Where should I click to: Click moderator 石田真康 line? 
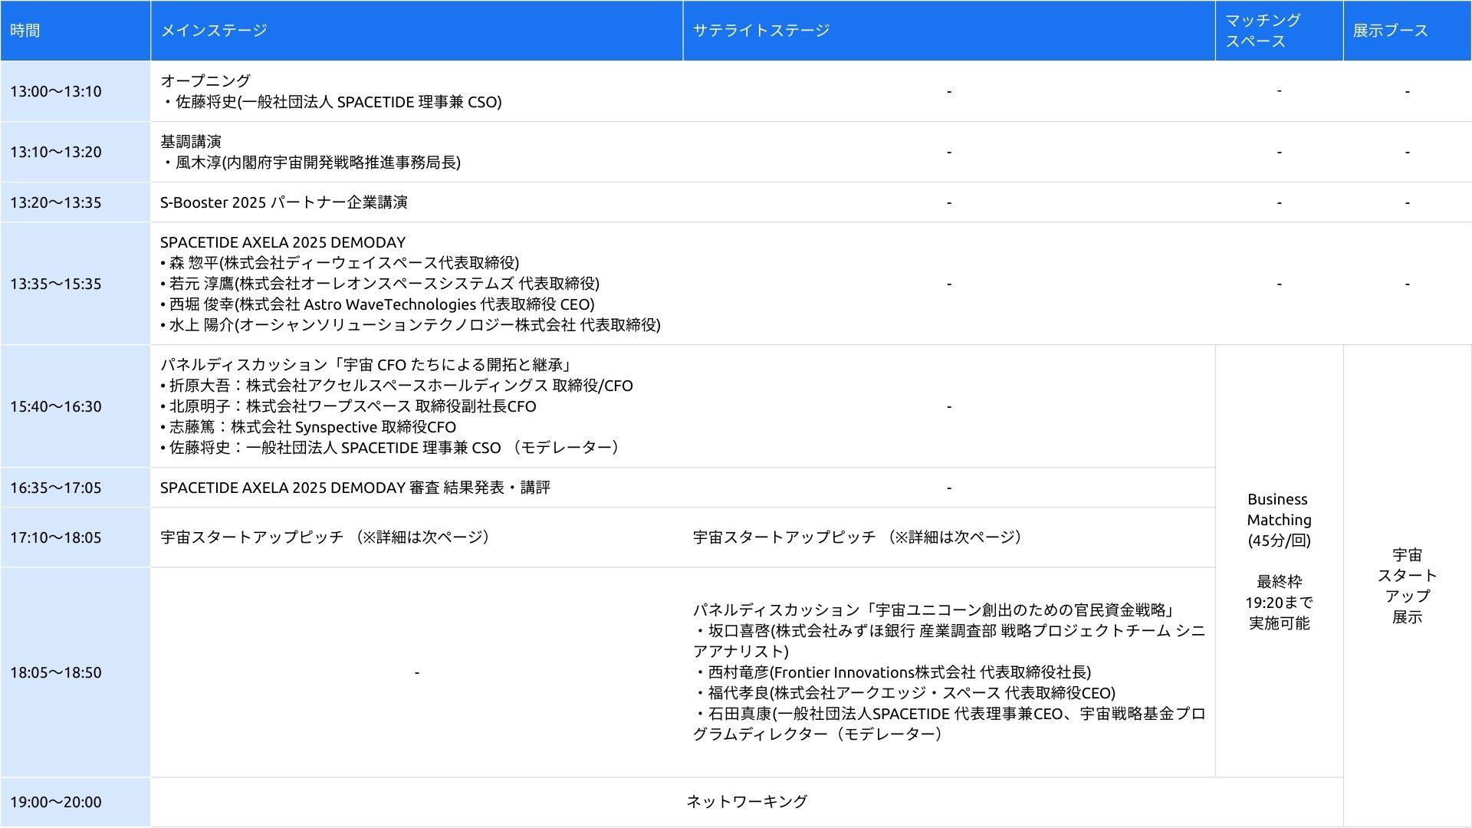point(949,724)
